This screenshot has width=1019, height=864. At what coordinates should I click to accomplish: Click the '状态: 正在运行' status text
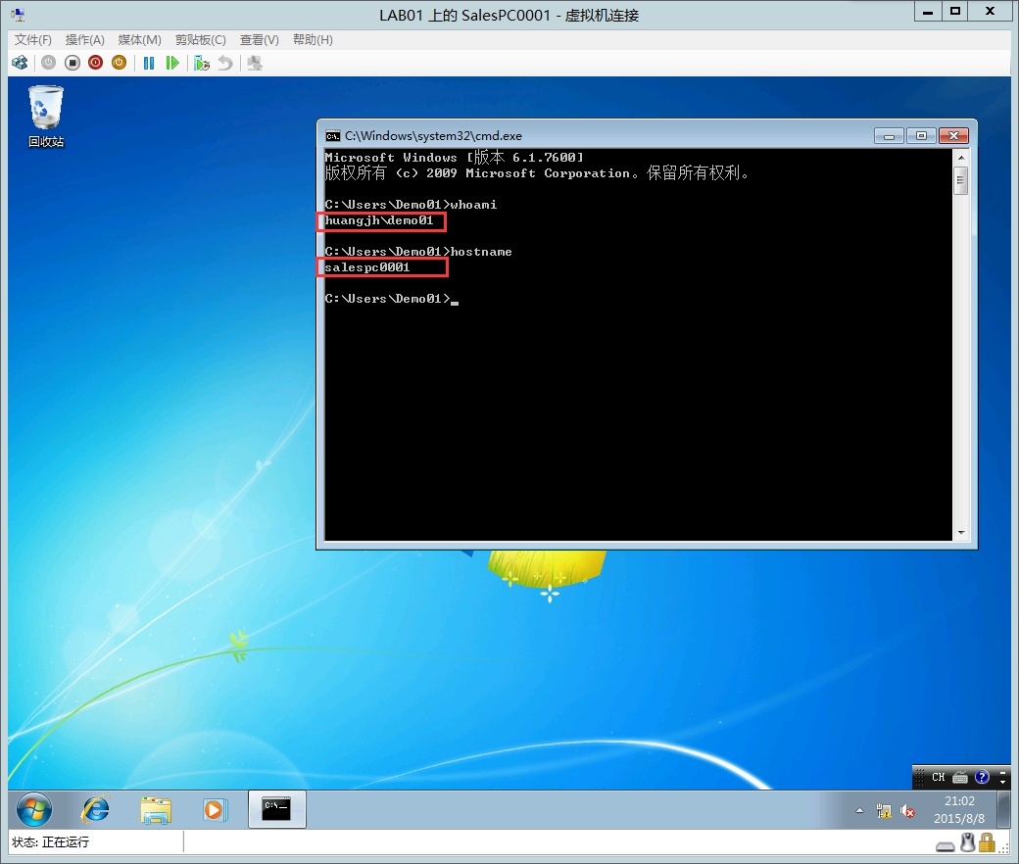click(50, 842)
